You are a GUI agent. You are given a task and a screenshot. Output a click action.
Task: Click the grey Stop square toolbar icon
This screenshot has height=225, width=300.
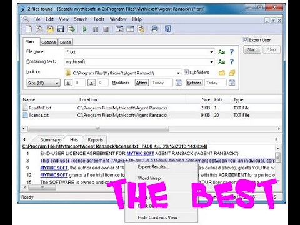tap(106, 29)
